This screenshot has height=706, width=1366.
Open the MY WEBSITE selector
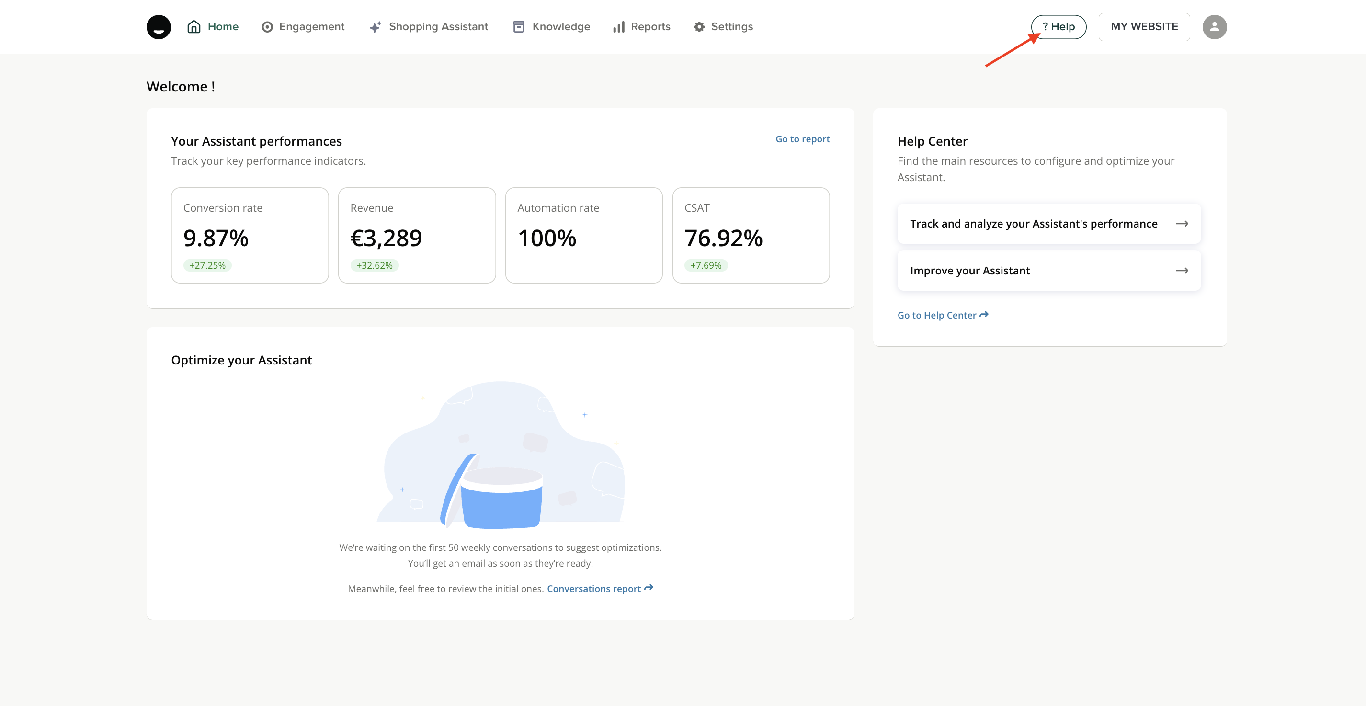pyautogui.click(x=1144, y=26)
